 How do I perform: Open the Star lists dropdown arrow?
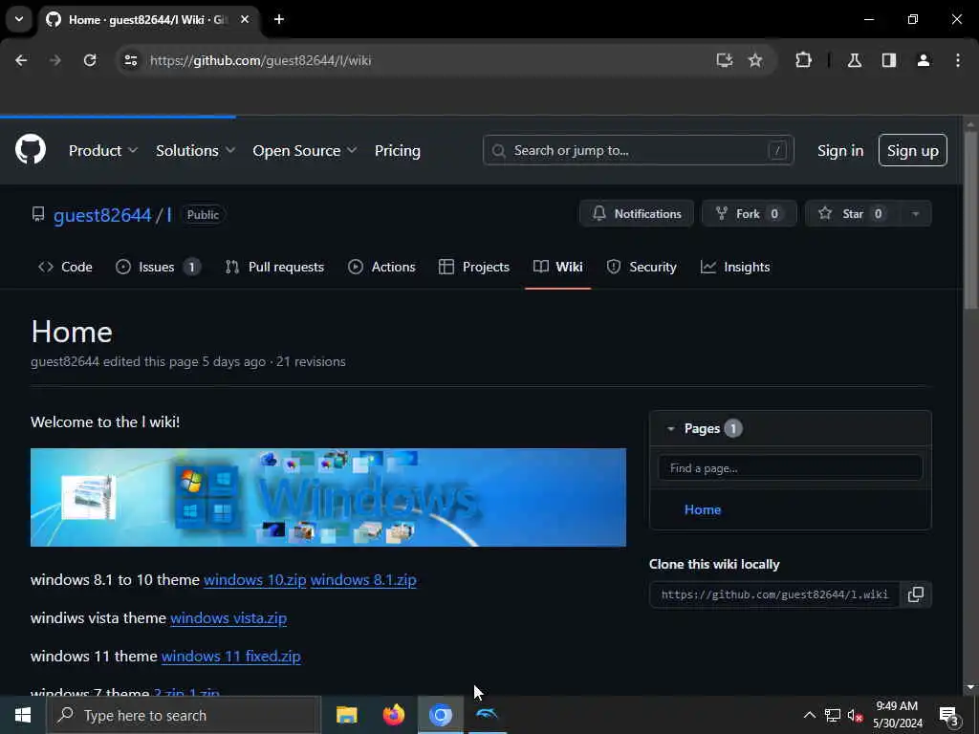pos(915,213)
